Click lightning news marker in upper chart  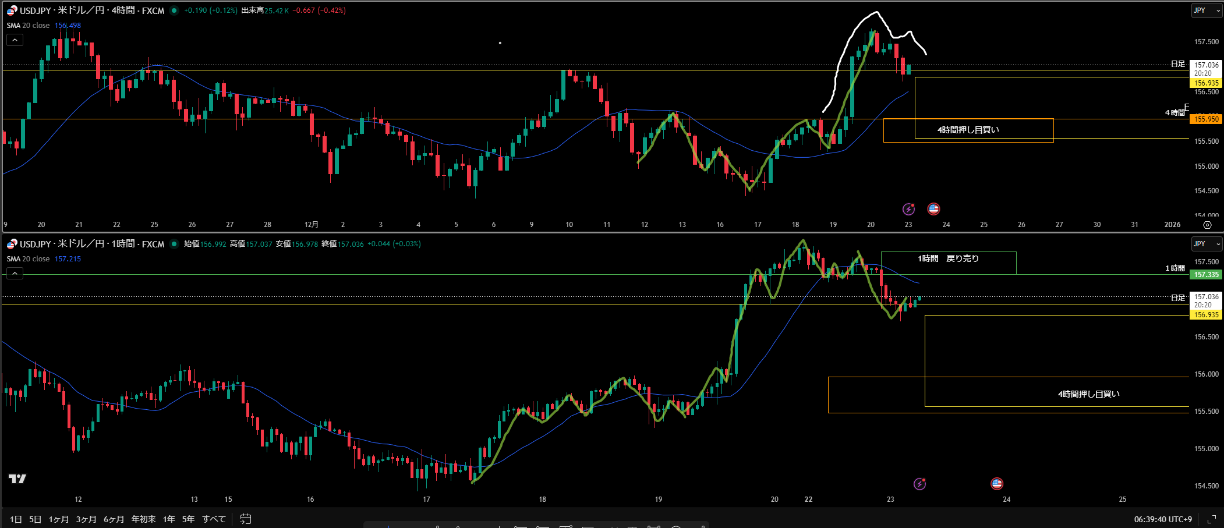point(908,209)
